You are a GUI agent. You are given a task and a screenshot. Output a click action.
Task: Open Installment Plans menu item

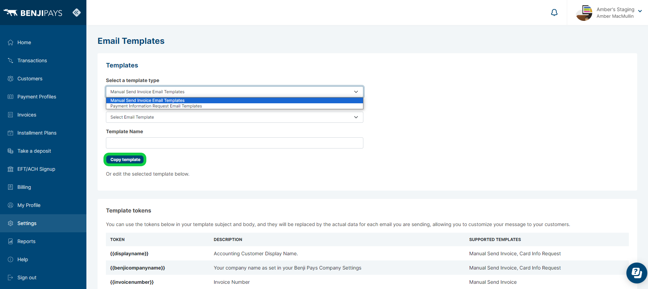point(43,133)
